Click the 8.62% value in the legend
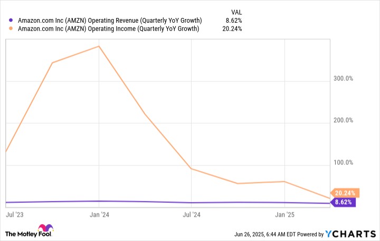This screenshot has height=241, width=380. (234, 21)
